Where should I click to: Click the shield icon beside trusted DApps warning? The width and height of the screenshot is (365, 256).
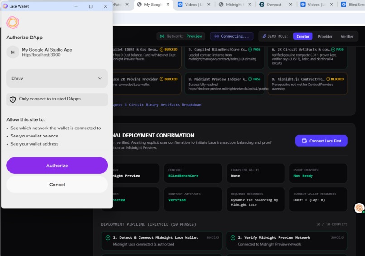[x=13, y=100]
